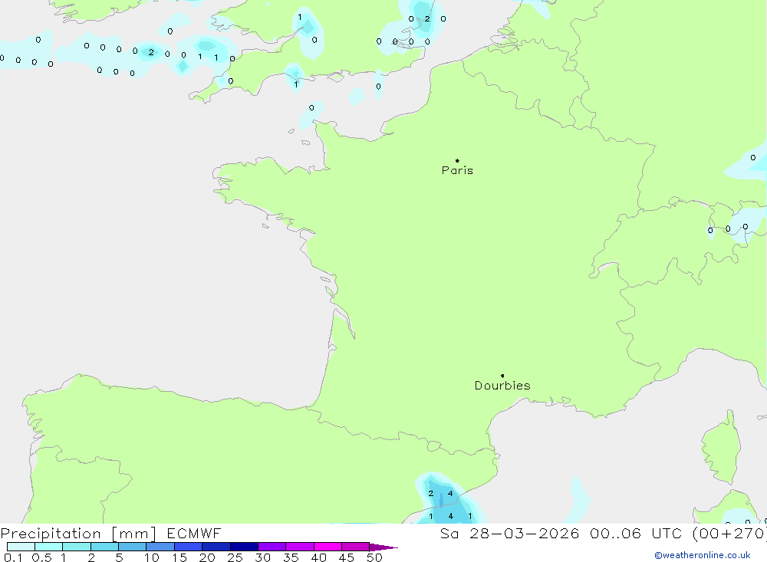
Task: Click the 0.1 legend scale value
Action: pos(13,557)
